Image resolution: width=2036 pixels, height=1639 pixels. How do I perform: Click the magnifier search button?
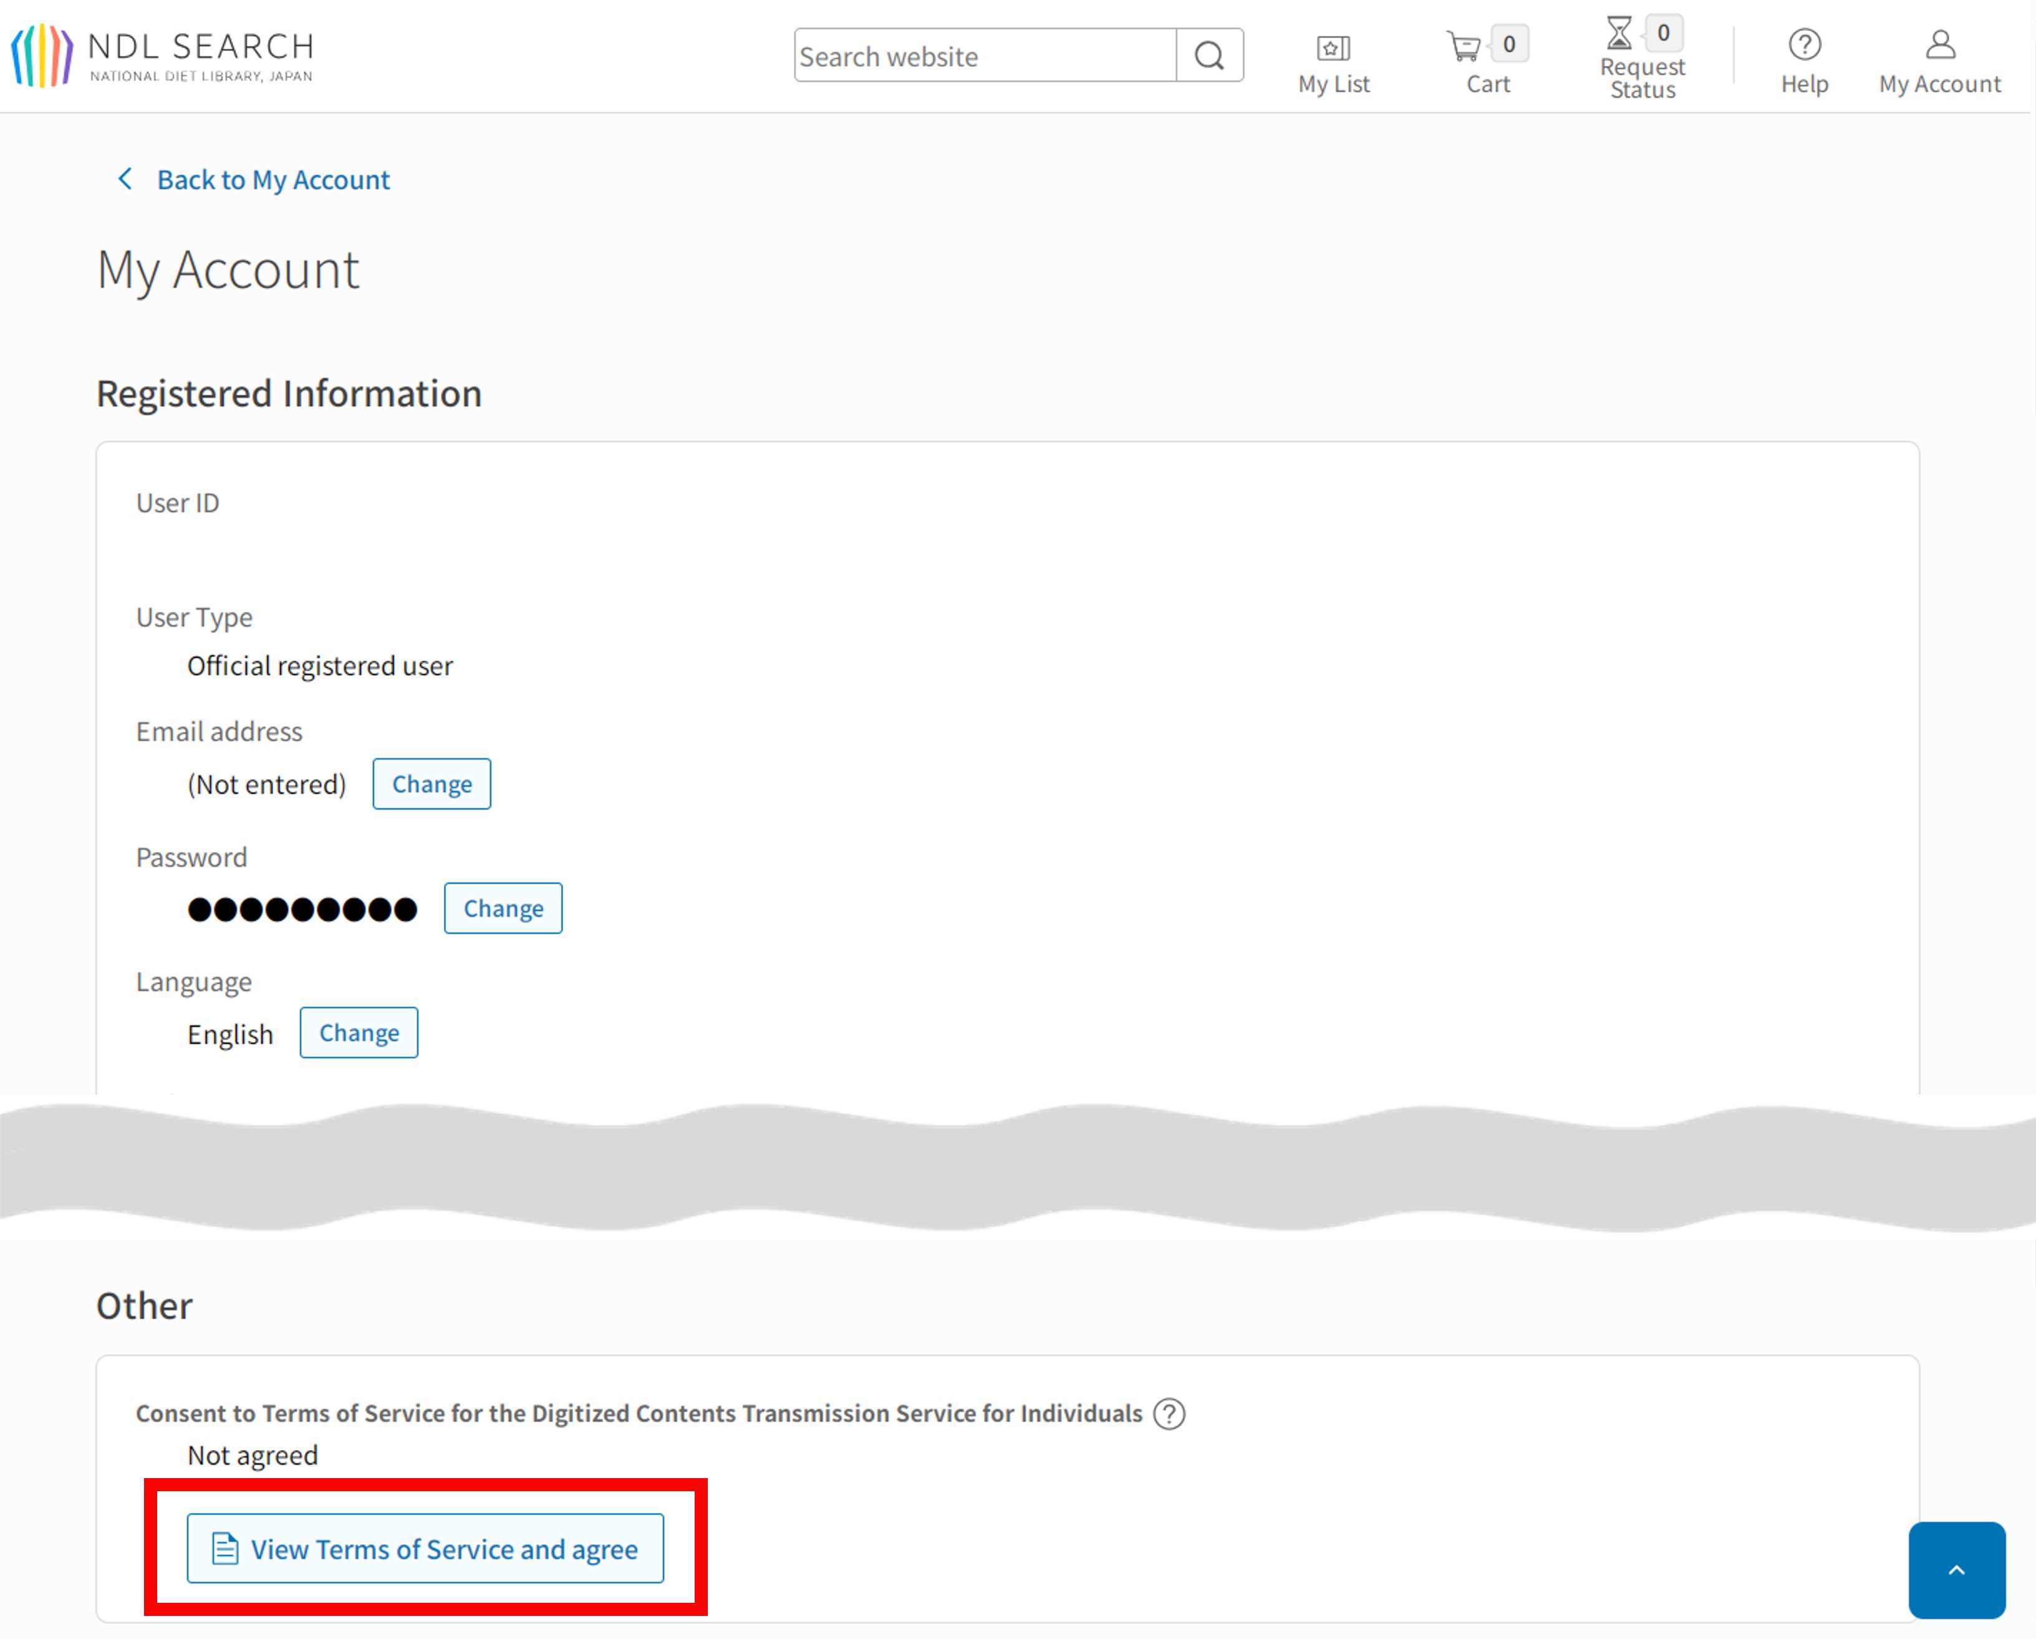click(x=1209, y=56)
